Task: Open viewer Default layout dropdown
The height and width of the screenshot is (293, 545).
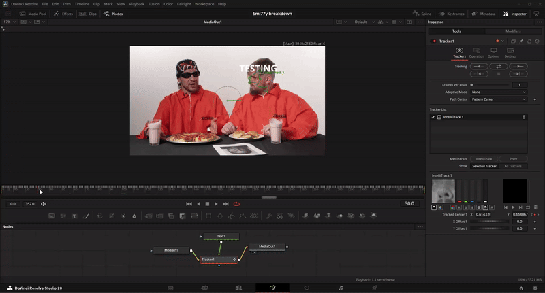Action: pyautogui.click(x=364, y=22)
